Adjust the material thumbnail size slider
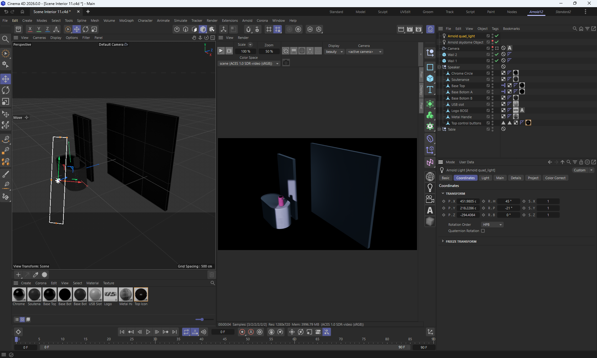Screen dimensions: 597x358 point(202,319)
